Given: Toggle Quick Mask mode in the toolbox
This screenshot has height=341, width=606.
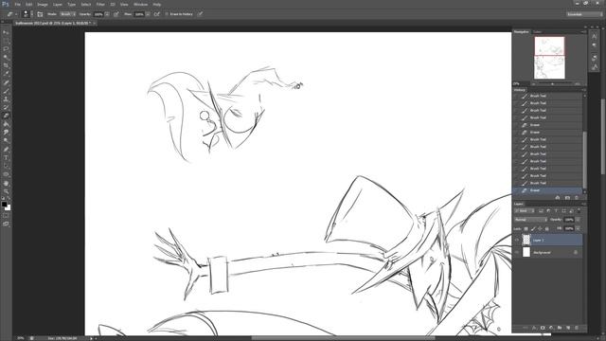Looking at the screenshot, I should [x=6, y=216].
